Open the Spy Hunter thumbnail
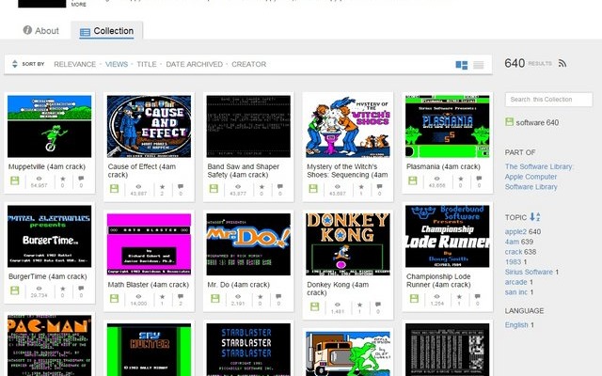602x376 pixels. 149,350
